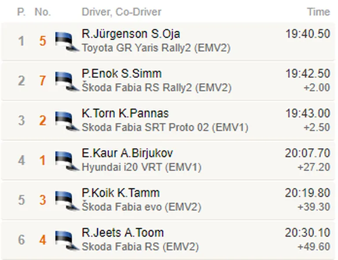338x260 pixels.
Task: Click Estonian flag icon beside E.Kaur
Action: [67, 161]
